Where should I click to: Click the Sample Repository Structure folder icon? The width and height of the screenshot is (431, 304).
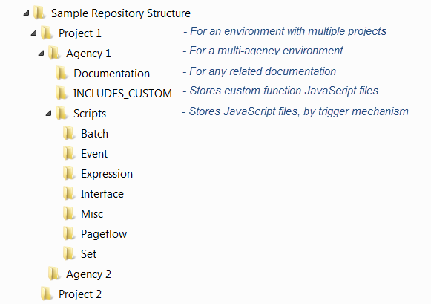coord(39,13)
